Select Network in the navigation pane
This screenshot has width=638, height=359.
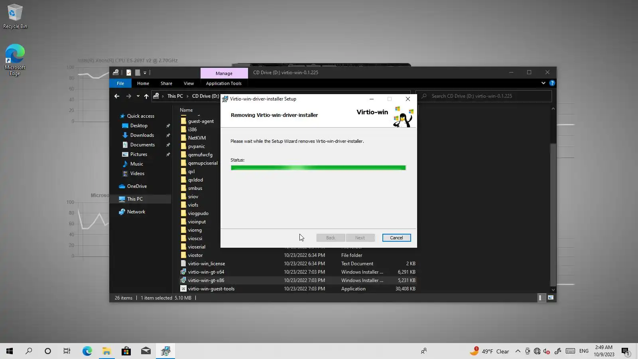tap(136, 212)
